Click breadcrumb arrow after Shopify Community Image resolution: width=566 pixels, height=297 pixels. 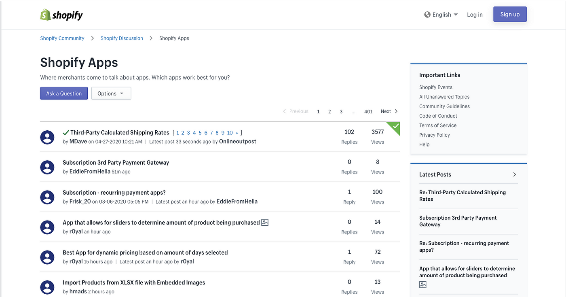coord(92,38)
